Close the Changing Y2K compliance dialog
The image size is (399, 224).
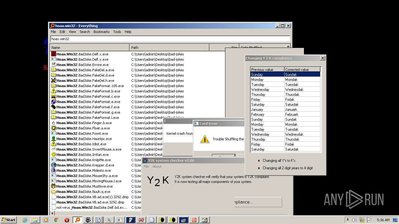coord(322,58)
